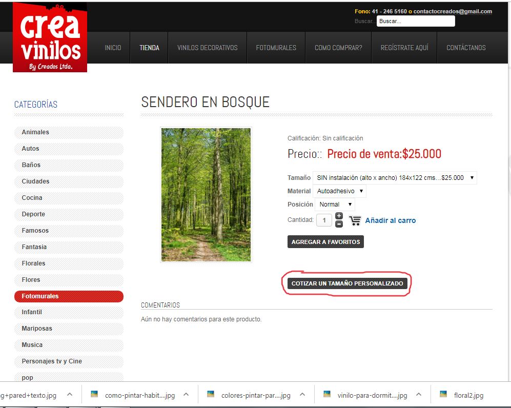Expand the Tamaño size dropdown
This screenshot has width=511, height=408.
(x=395, y=178)
